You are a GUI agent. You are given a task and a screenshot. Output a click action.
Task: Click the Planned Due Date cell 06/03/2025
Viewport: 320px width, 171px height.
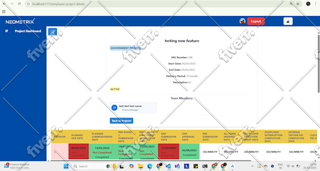coord(79,151)
